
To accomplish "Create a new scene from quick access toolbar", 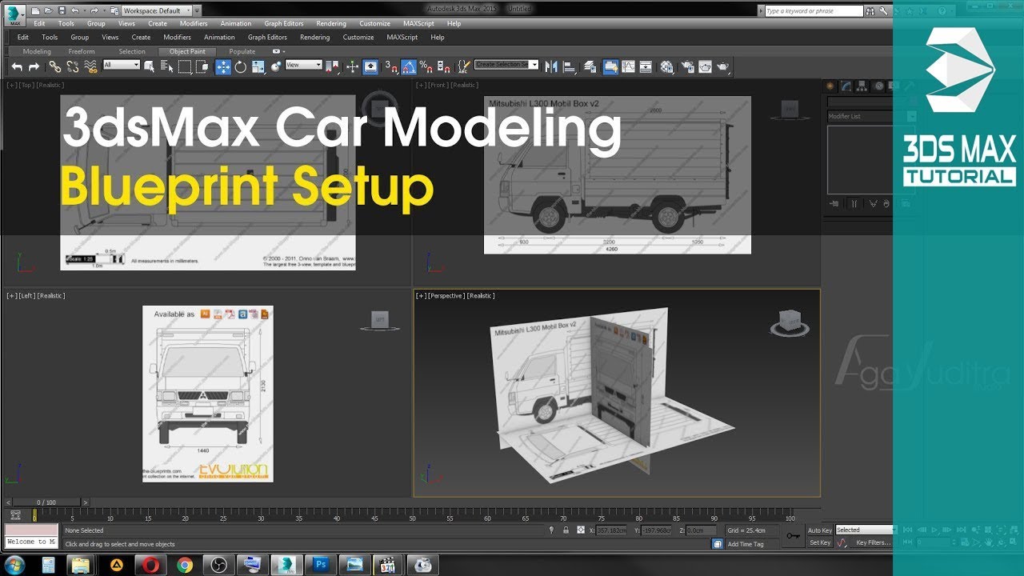I will tap(35, 11).
